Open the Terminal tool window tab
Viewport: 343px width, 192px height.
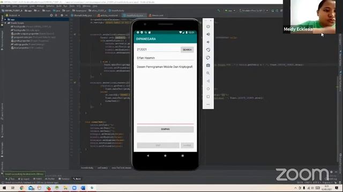(64, 179)
